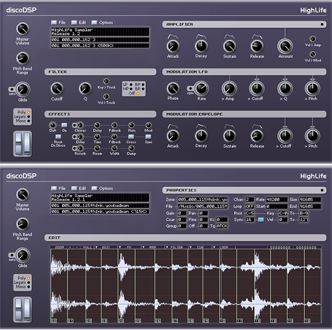Click the Tg ATCK trigger mode field
Image resolution: width=332 pixels, height=330 pixels.
click(222, 226)
